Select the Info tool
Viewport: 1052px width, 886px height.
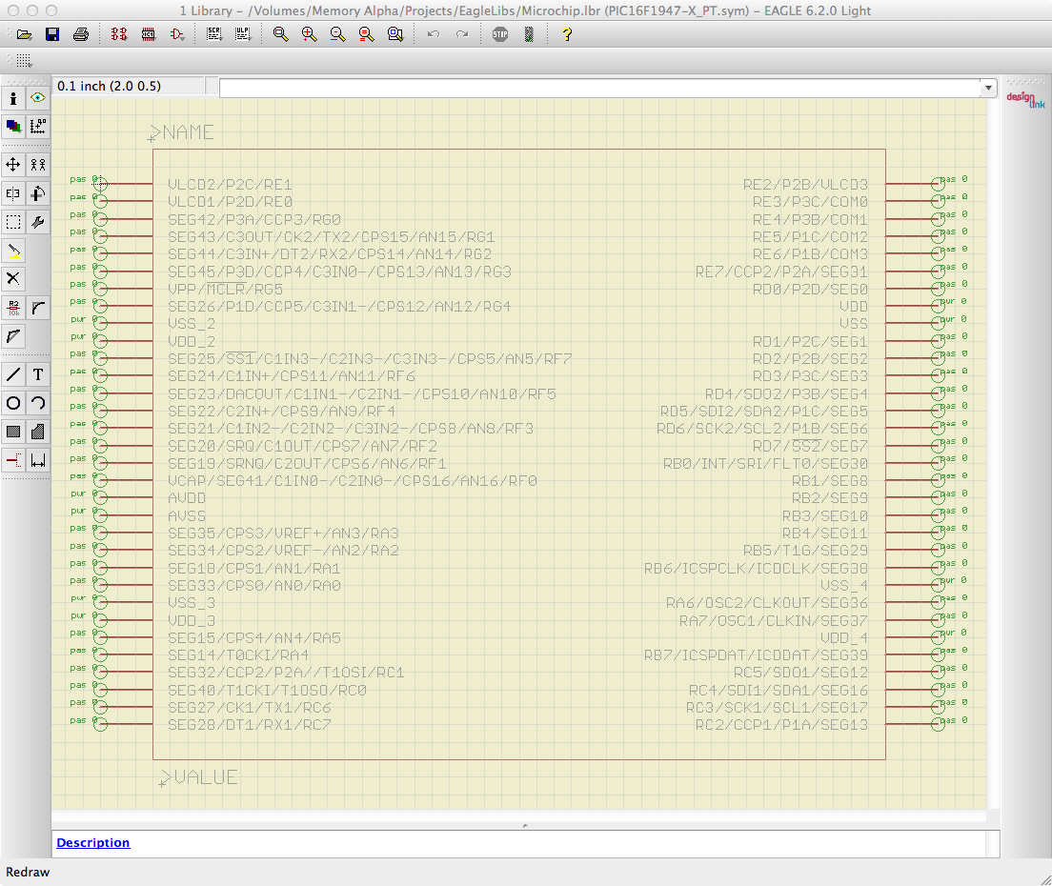(x=13, y=98)
